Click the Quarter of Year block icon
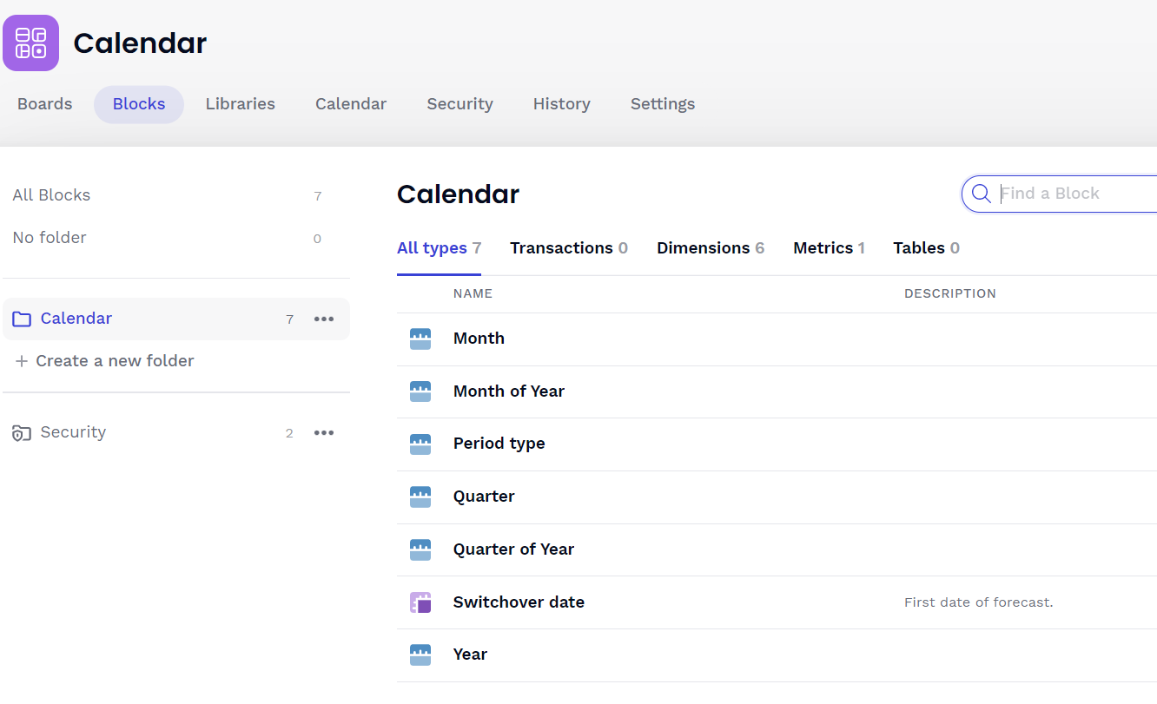This screenshot has width=1157, height=704. click(420, 549)
